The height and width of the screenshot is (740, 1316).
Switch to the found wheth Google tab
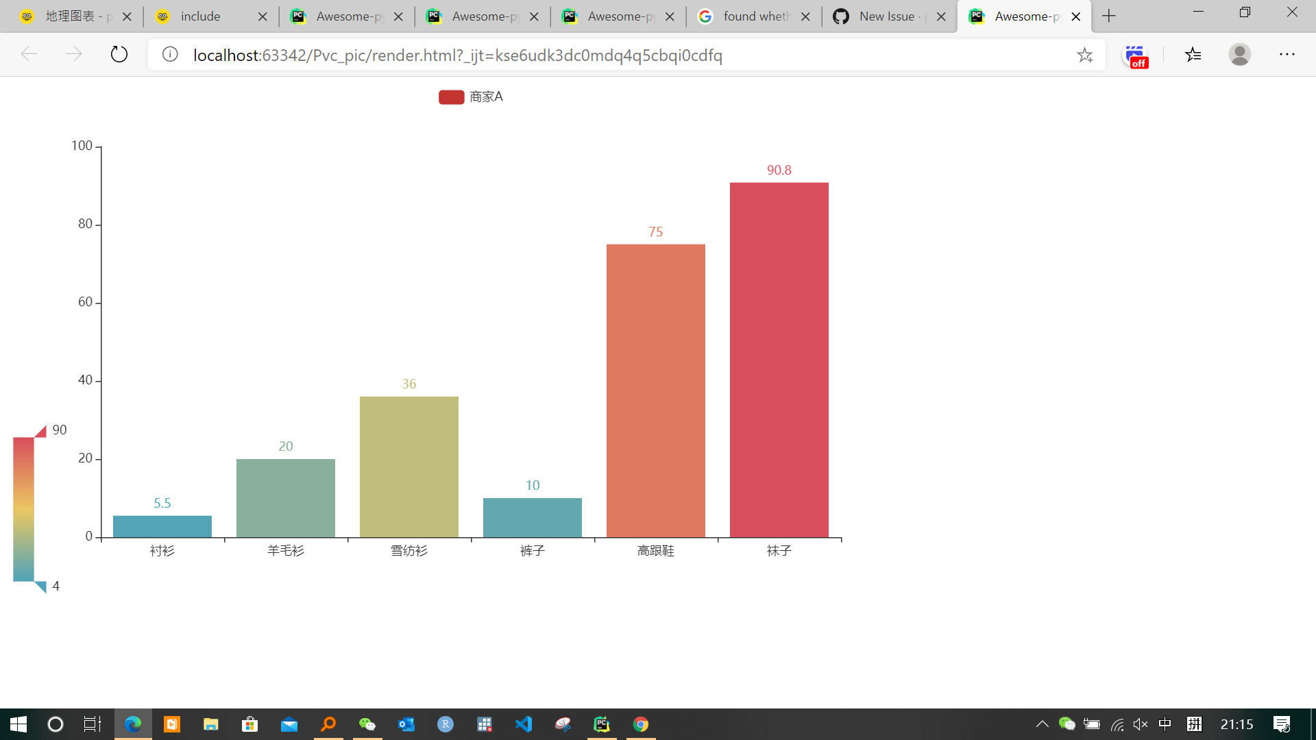point(753,16)
